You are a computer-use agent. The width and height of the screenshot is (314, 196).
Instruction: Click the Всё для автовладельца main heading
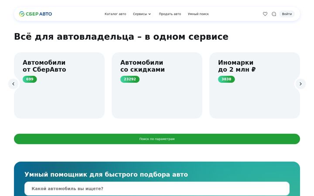click(x=121, y=37)
